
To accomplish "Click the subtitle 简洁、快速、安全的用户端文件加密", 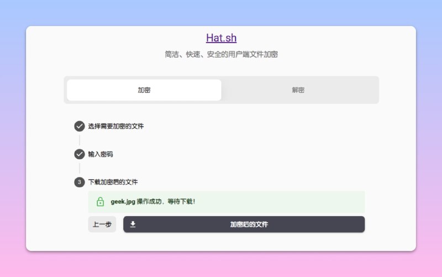I will pyautogui.click(x=222, y=54).
